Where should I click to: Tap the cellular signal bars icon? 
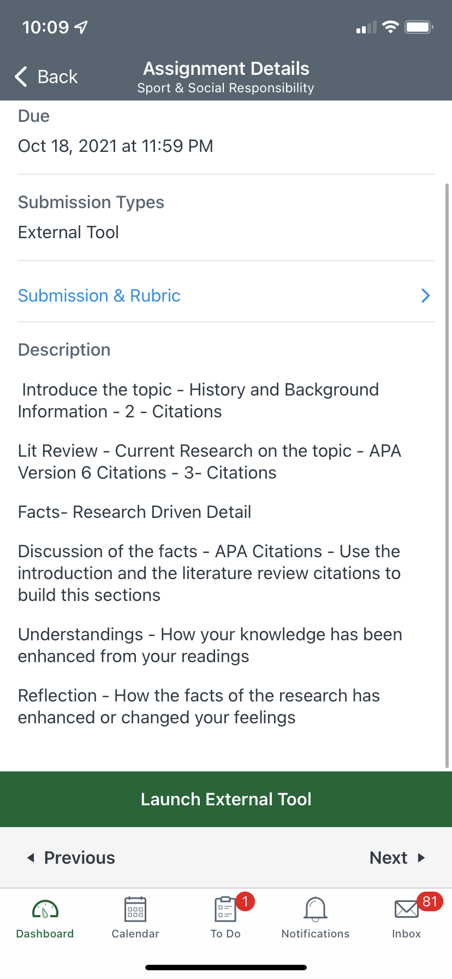coord(366,28)
